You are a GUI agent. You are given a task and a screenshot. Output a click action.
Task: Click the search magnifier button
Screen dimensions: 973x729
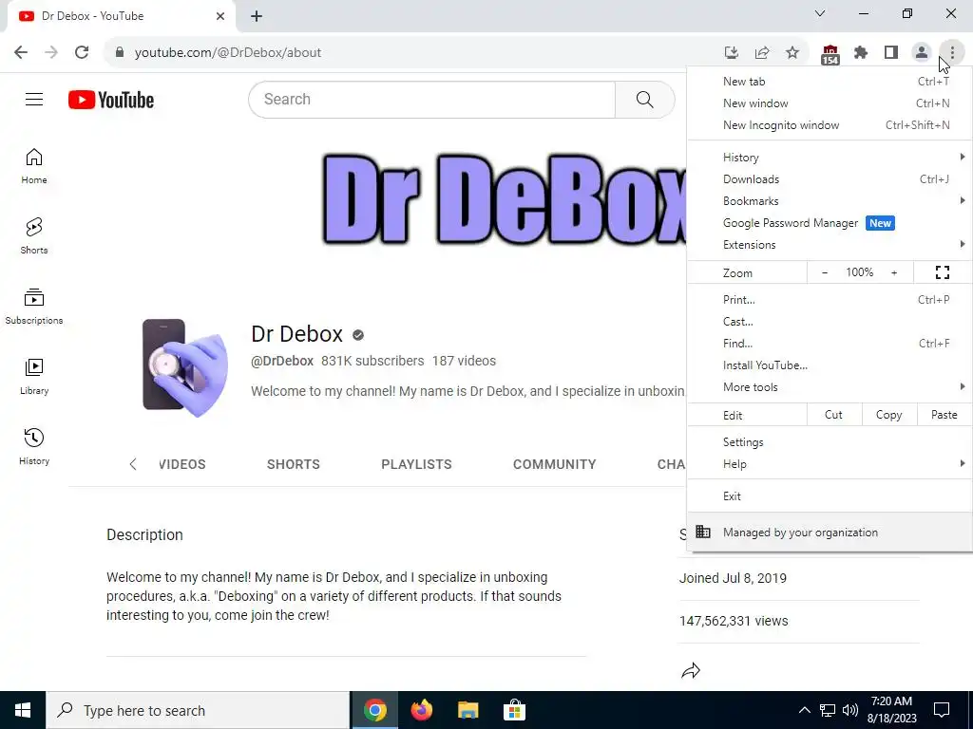tap(645, 99)
